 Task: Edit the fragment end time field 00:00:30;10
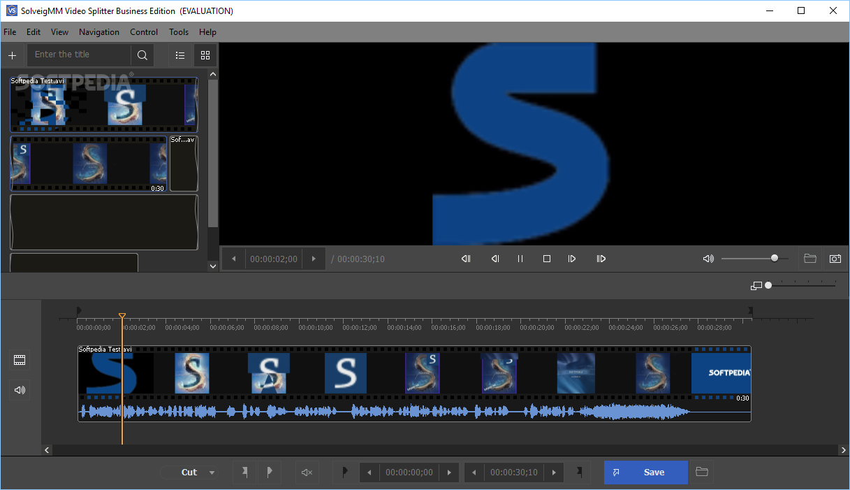click(514, 473)
